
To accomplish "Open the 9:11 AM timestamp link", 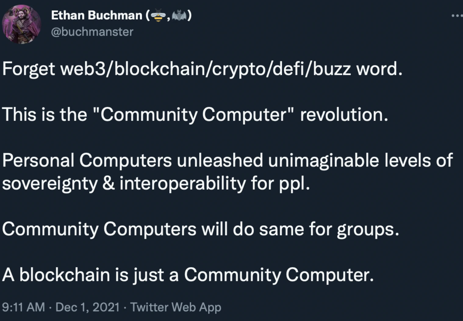I will click(23, 307).
